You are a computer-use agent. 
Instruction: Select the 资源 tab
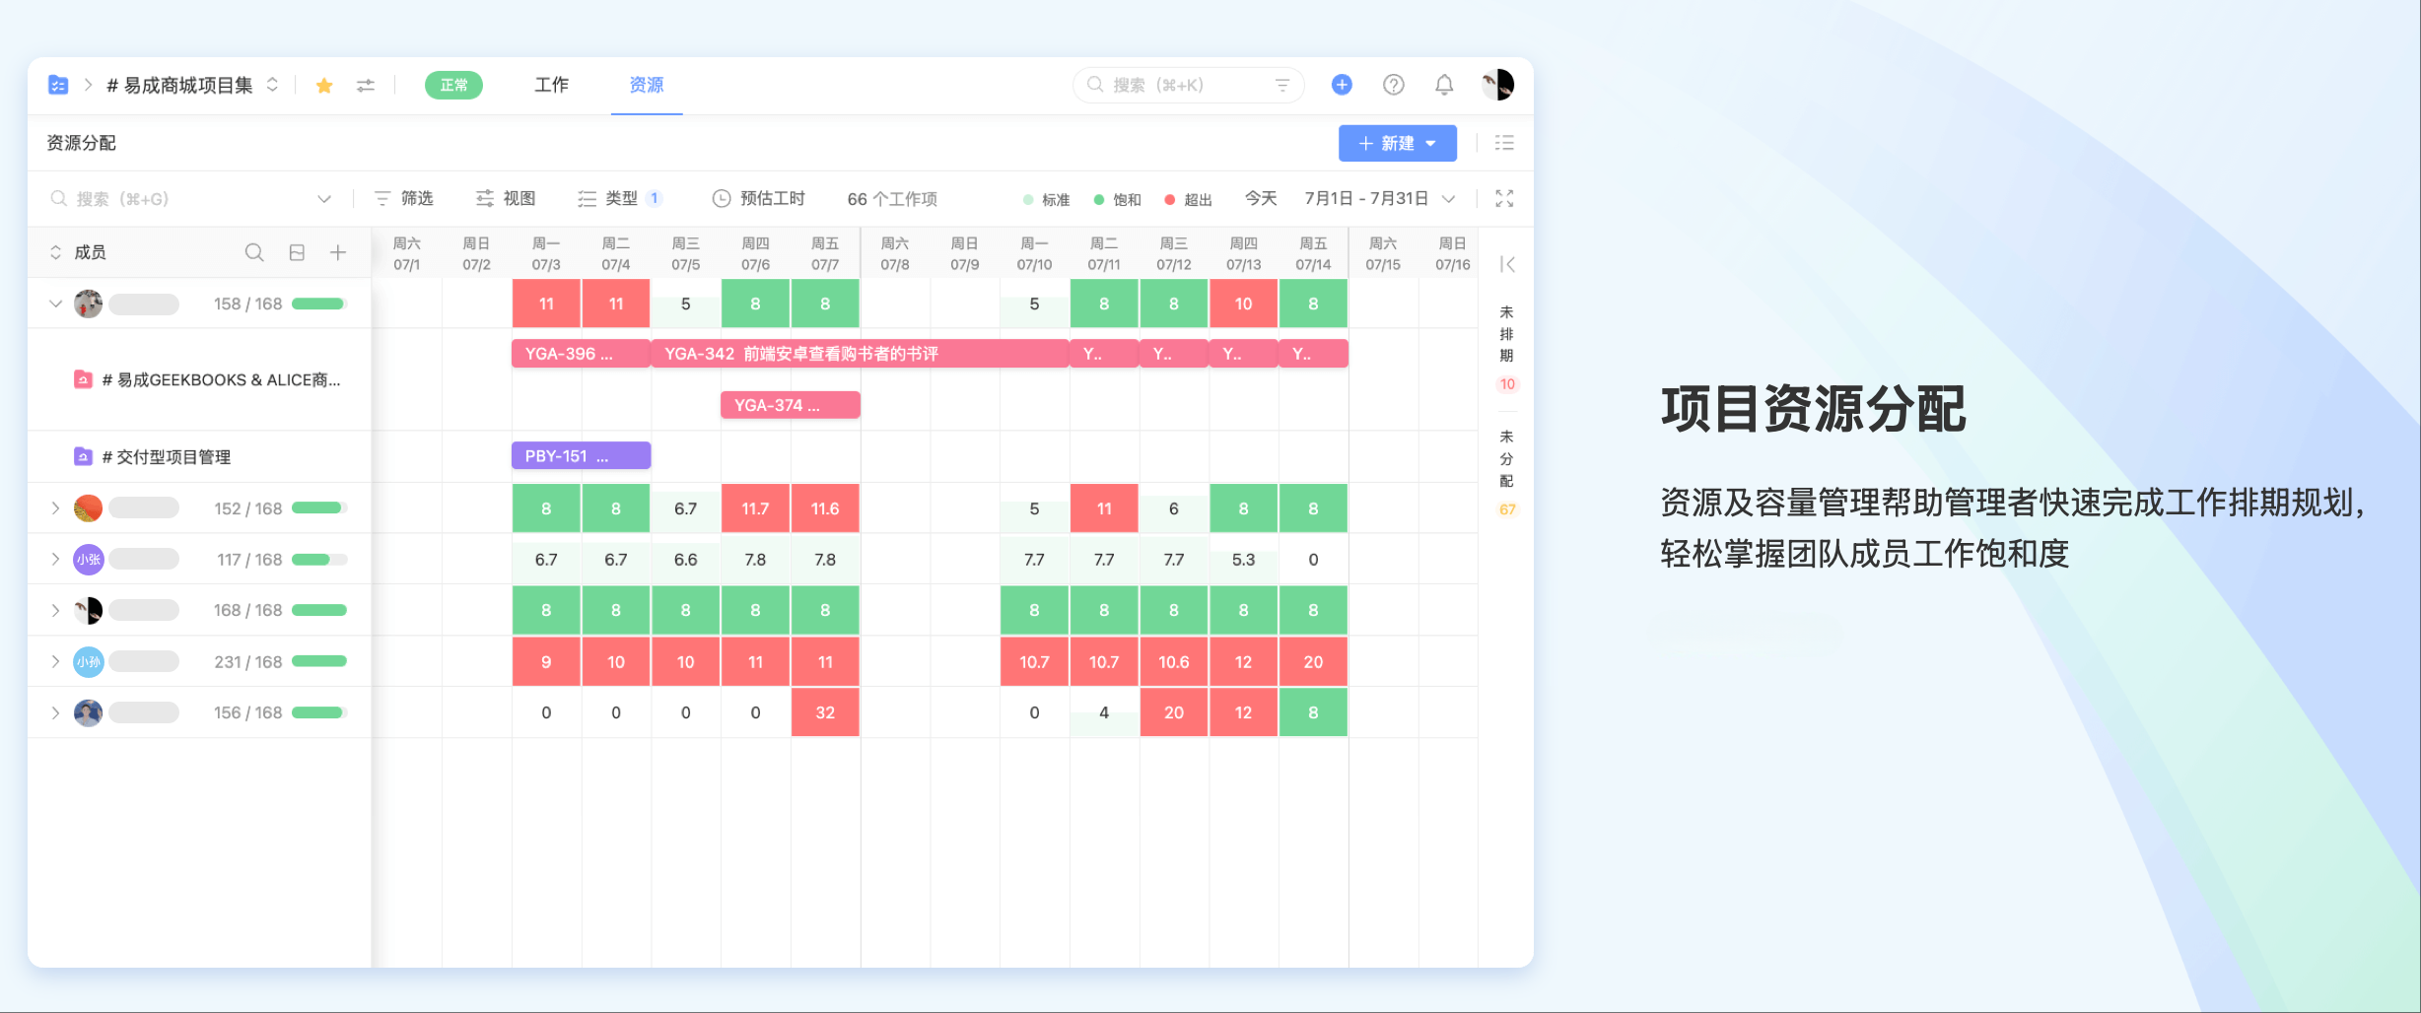(x=647, y=86)
